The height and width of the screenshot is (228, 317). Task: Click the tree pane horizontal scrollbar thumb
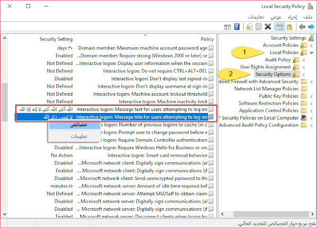271,214
